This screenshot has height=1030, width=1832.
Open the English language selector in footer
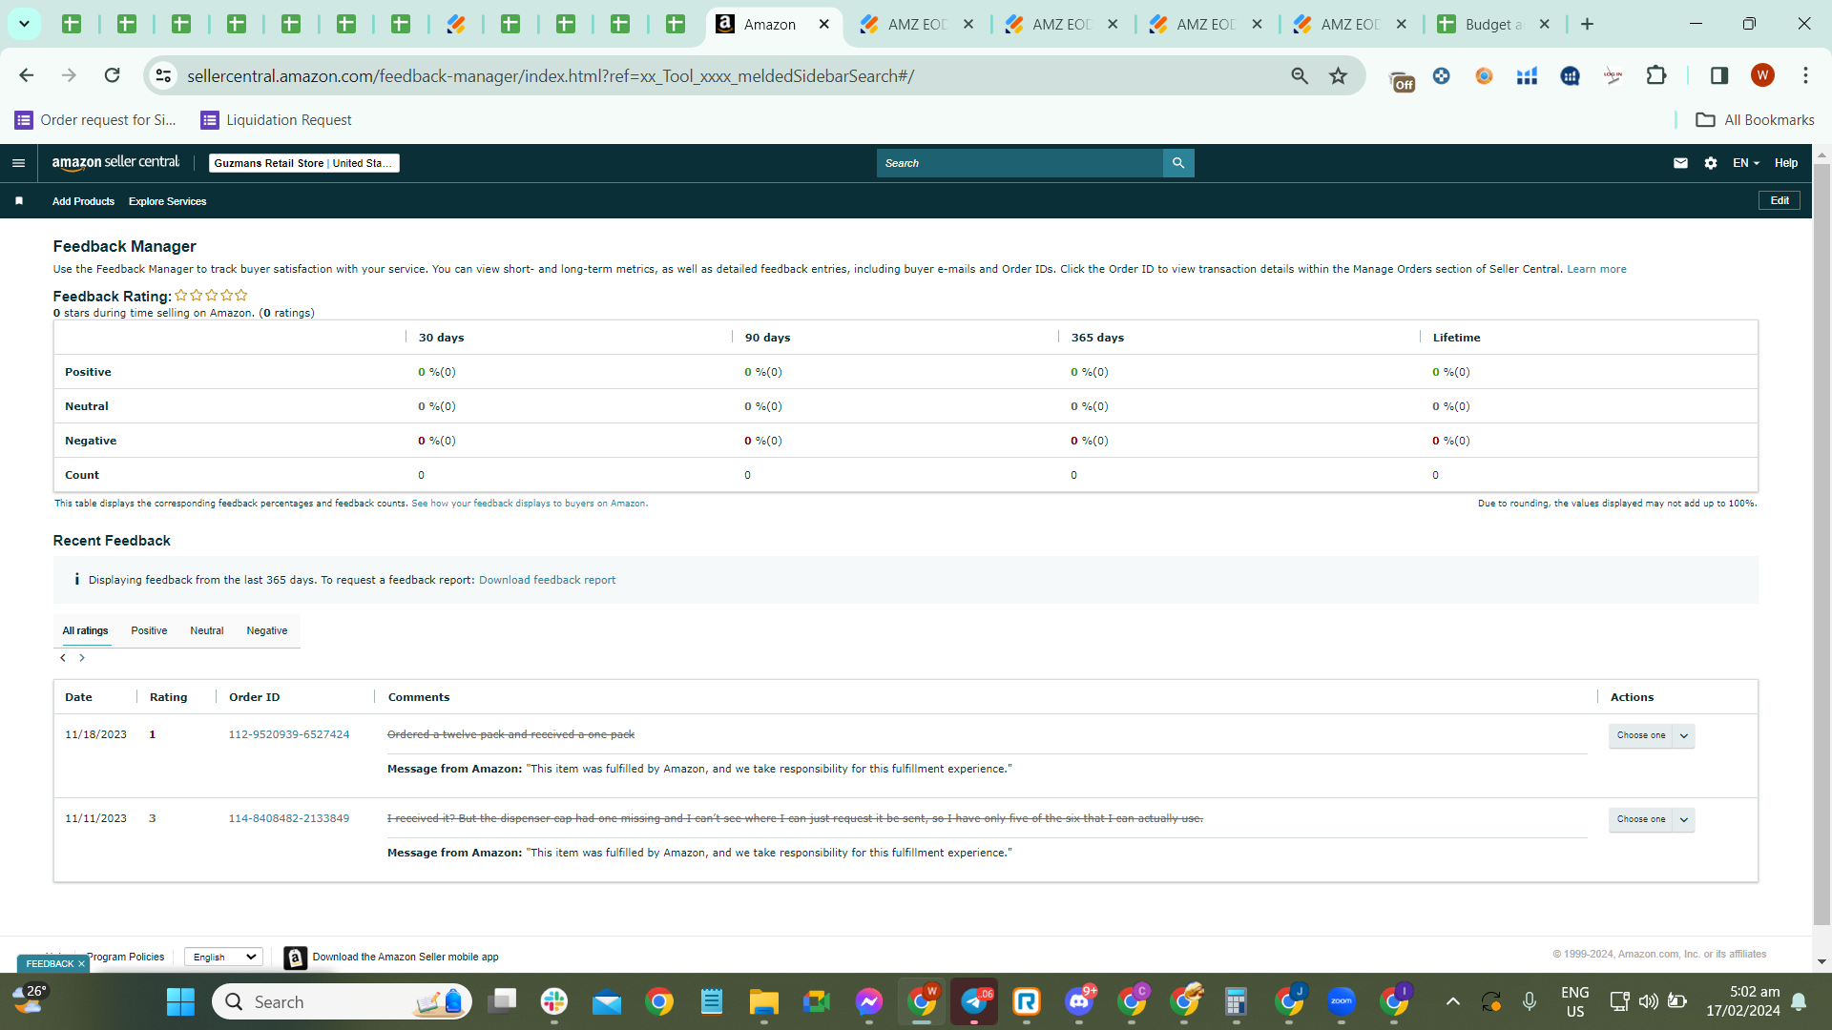pyautogui.click(x=223, y=958)
